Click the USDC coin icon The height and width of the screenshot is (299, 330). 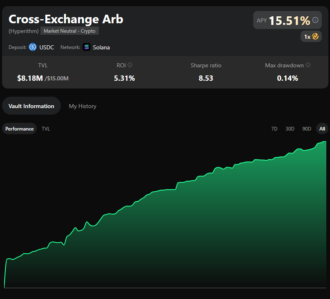(x=33, y=47)
